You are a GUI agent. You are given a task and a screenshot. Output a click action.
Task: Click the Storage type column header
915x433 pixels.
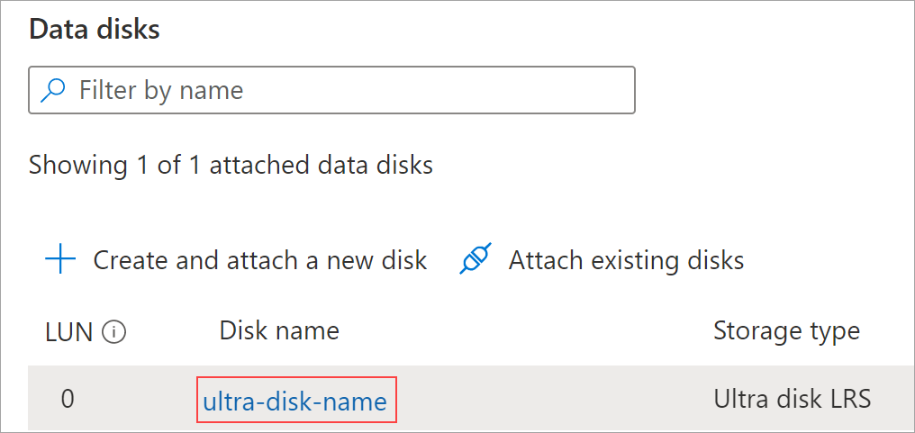click(786, 331)
